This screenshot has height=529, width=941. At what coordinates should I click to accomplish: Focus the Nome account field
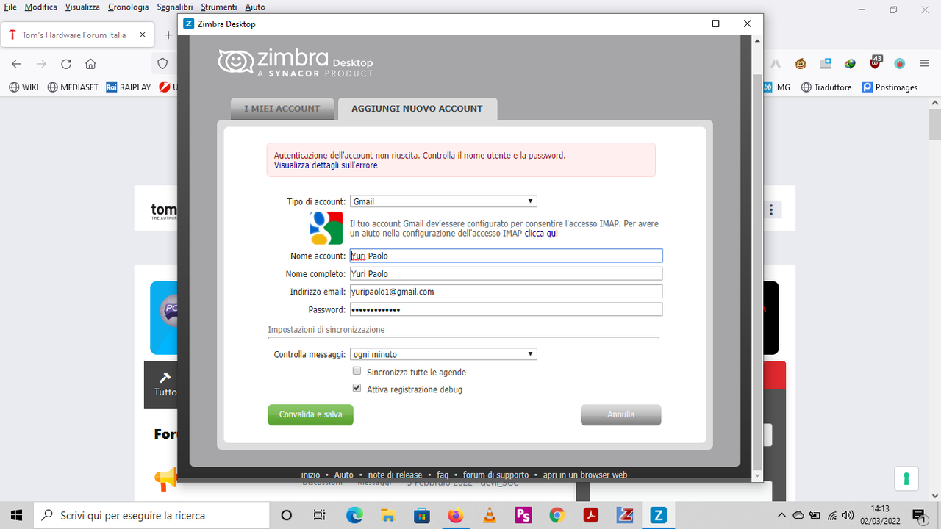[x=506, y=256]
